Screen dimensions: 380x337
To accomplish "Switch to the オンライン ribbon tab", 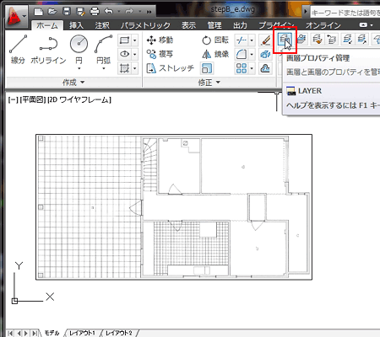I will coord(323,25).
